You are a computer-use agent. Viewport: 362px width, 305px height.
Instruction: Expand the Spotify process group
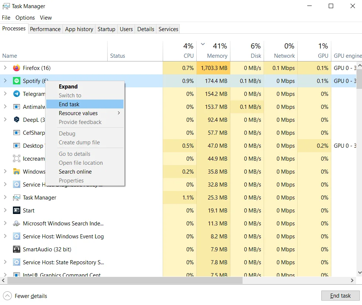coord(5,81)
